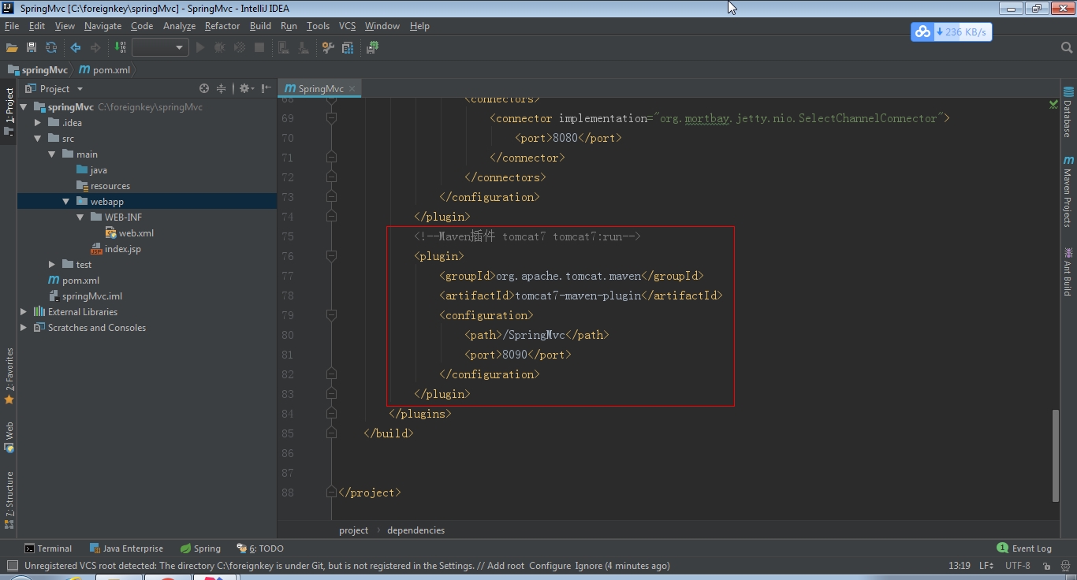
Task: Collapse the WEB-INF folder
Action: [x=80, y=217]
